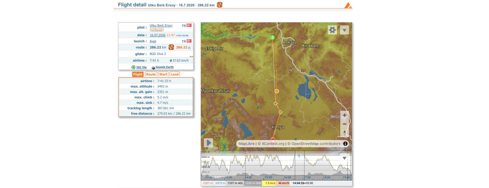Click the Kırıkkale label on map
This screenshot has height=188, width=489.
310,46
